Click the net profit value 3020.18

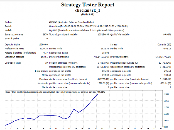tap(44, 49)
